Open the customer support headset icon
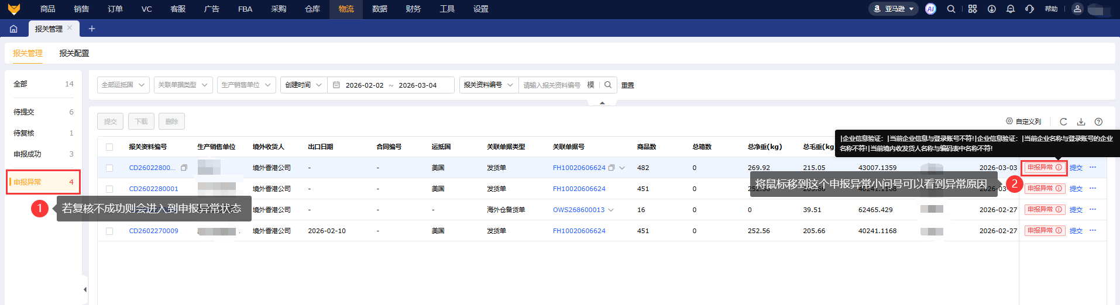The width and height of the screenshot is (1120, 305). click(1029, 9)
